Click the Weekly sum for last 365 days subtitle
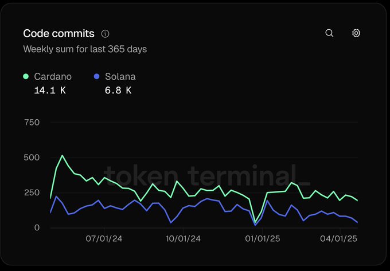The image size is (390, 271). pos(85,49)
